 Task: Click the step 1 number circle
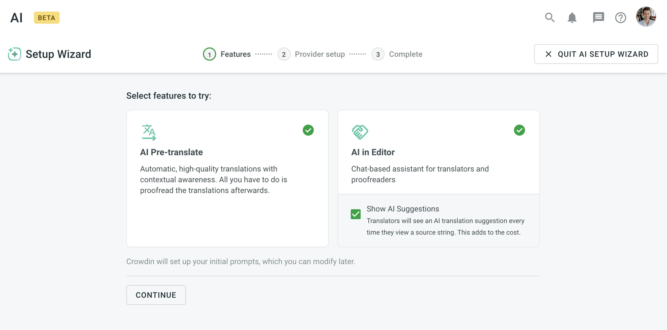(x=210, y=54)
